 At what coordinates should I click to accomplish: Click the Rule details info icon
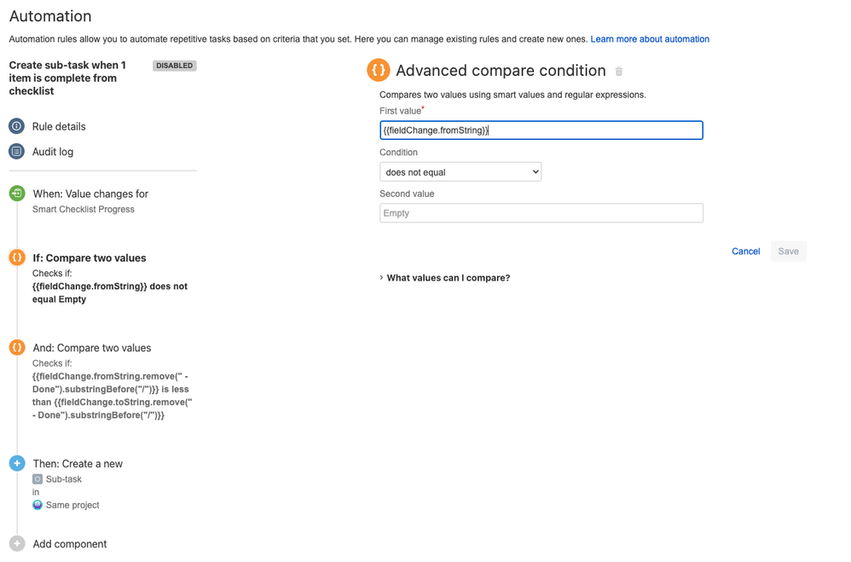tap(17, 126)
